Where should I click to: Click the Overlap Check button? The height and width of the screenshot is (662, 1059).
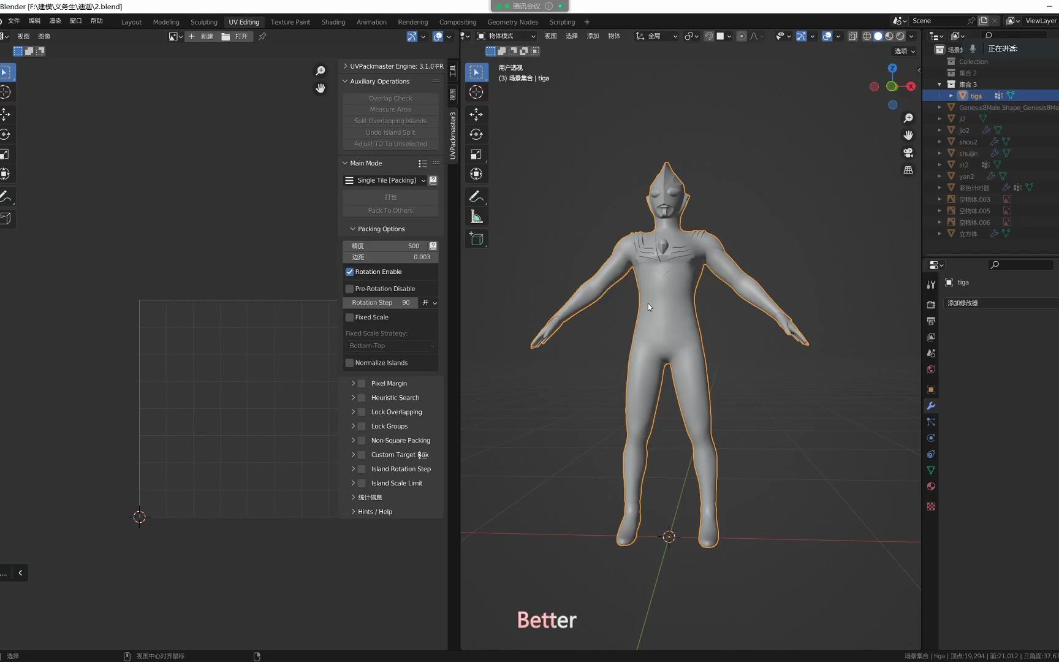tap(390, 98)
